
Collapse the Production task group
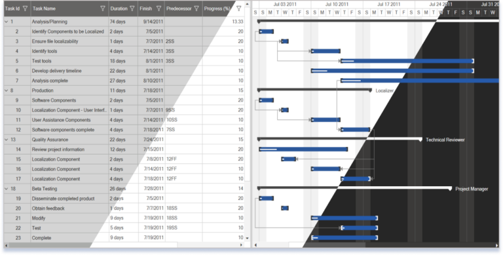click(6, 90)
